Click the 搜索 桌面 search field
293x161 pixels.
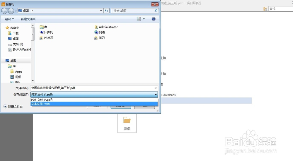pos(133,11)
